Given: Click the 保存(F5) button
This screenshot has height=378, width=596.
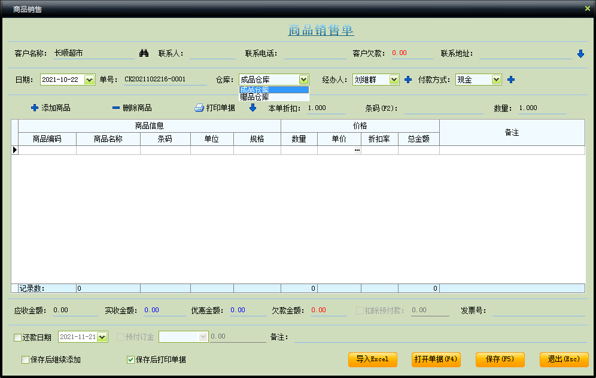Looking at the screenshot, I should tap(500, 359).
